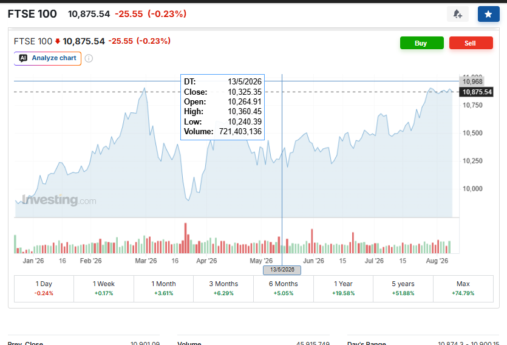The width and height of the screenshot is (507, 345).
Task: Click the Aug '26 x-axis label
Action: (x=437, y=261)
